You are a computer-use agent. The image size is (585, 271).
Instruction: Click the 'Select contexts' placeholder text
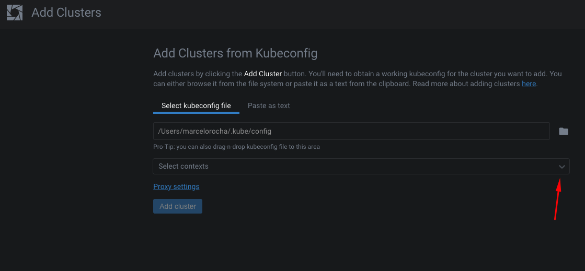(183, 167)
